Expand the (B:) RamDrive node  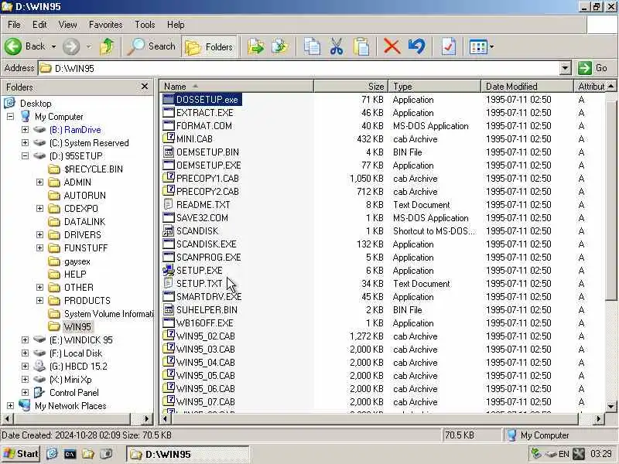25,129
